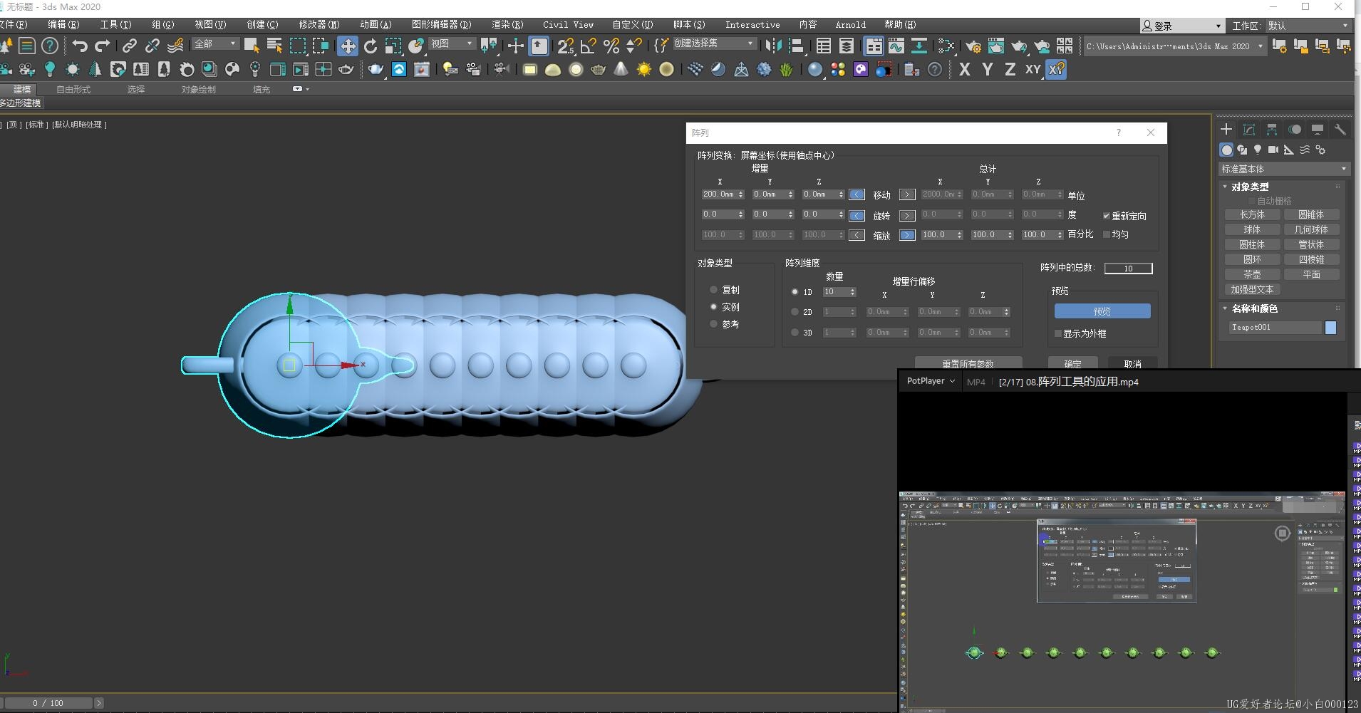Open the Create command panel tab
Viewport: 1361px width, 713px height.
pos(1226,129)
